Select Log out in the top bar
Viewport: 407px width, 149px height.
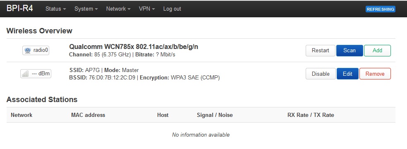(172, 9)
